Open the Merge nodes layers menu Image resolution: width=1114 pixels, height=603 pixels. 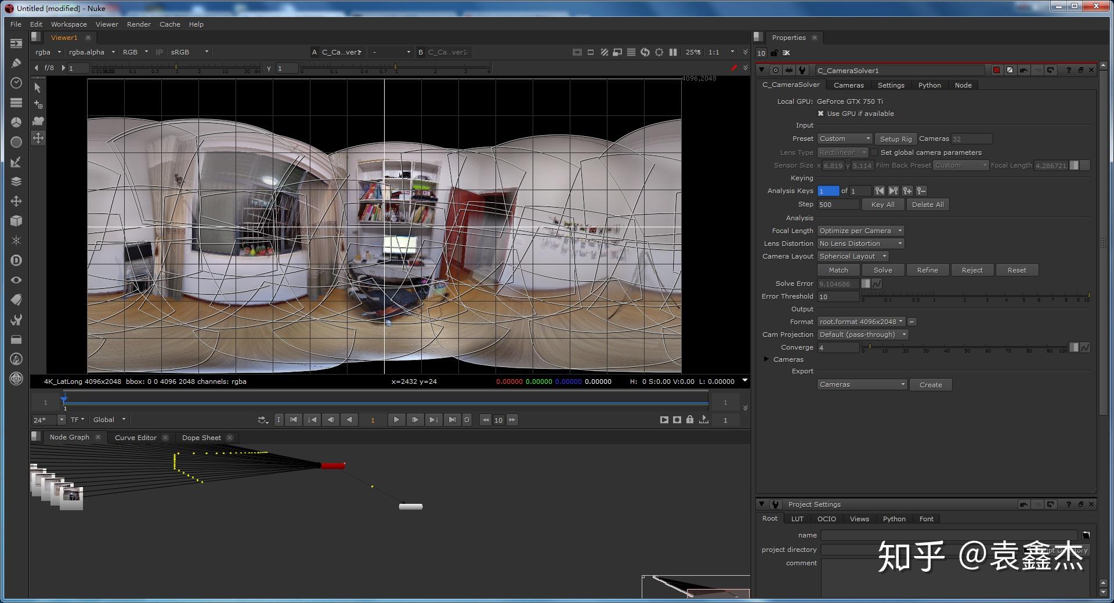(x=16, y=181)
